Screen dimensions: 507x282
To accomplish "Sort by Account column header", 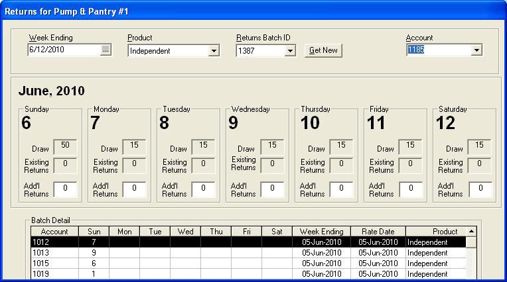I will click(54, 232).
